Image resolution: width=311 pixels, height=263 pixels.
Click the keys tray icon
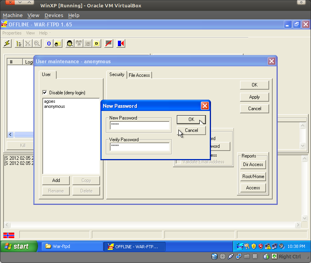[x=247, y=246]
